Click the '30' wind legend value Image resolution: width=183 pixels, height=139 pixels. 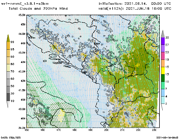(x=167, y=38)
